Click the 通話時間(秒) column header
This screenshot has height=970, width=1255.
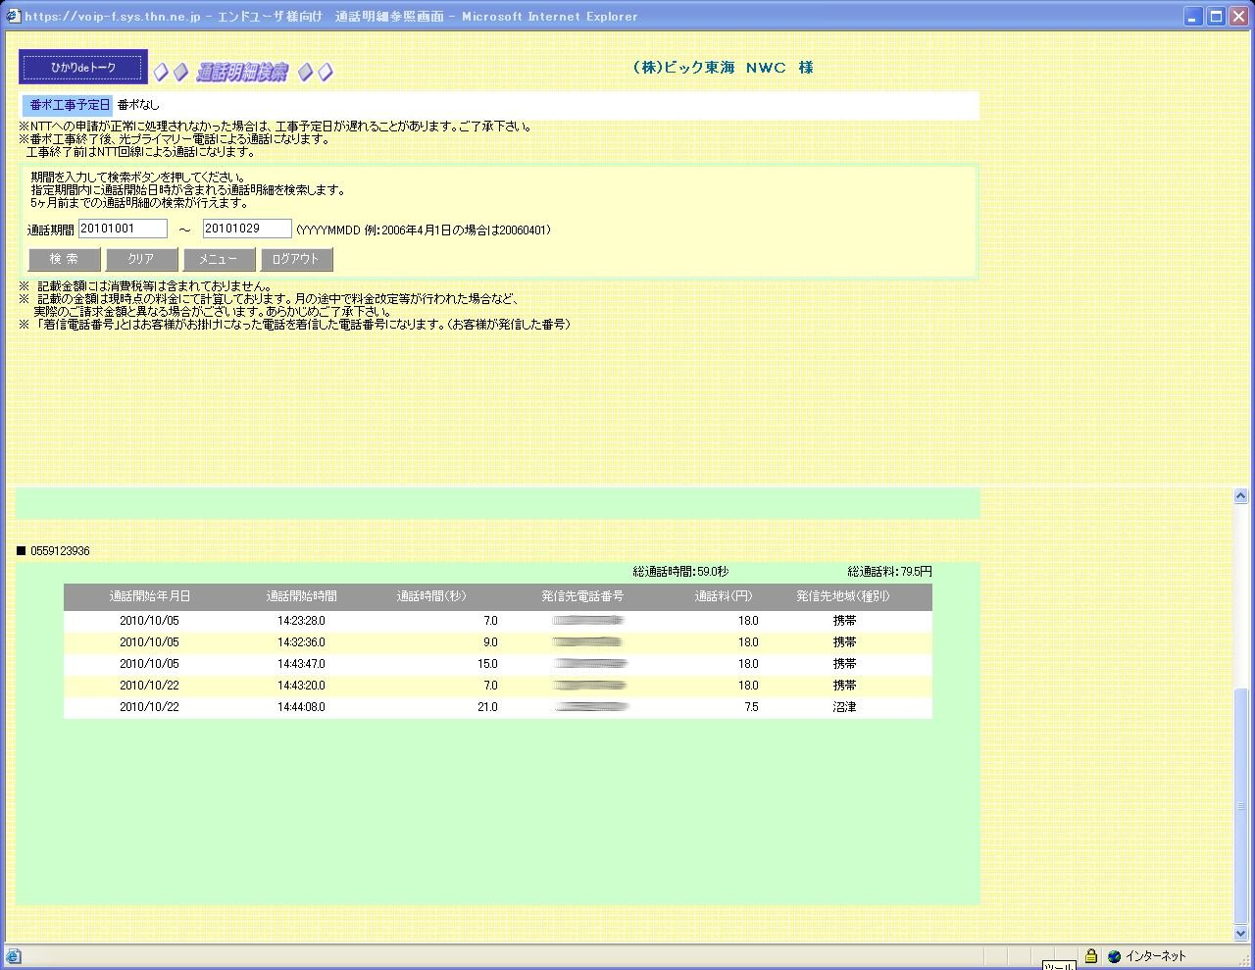click(x=431, y=596)
